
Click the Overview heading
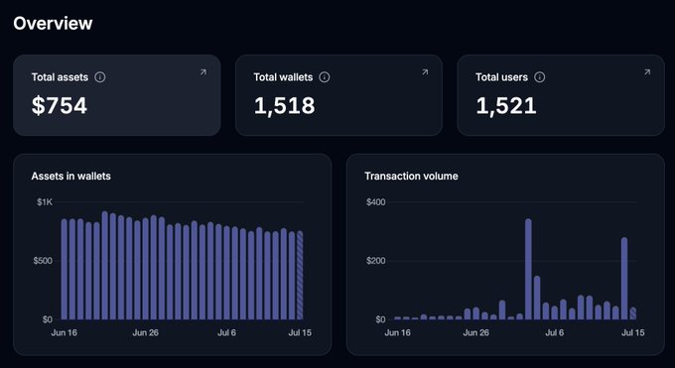pos(53,23)
